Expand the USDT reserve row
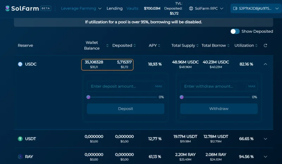The width and height of the screenshot is (282, 164). pos(265,139)
